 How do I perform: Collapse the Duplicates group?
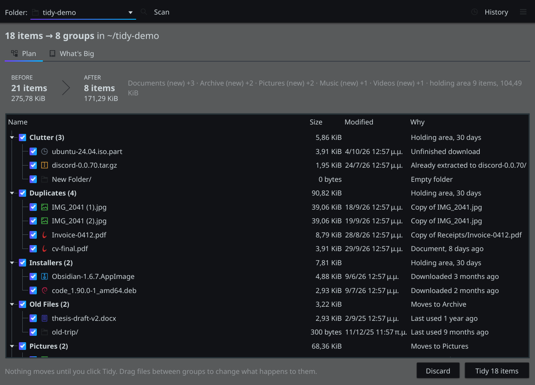click(12, 193)
